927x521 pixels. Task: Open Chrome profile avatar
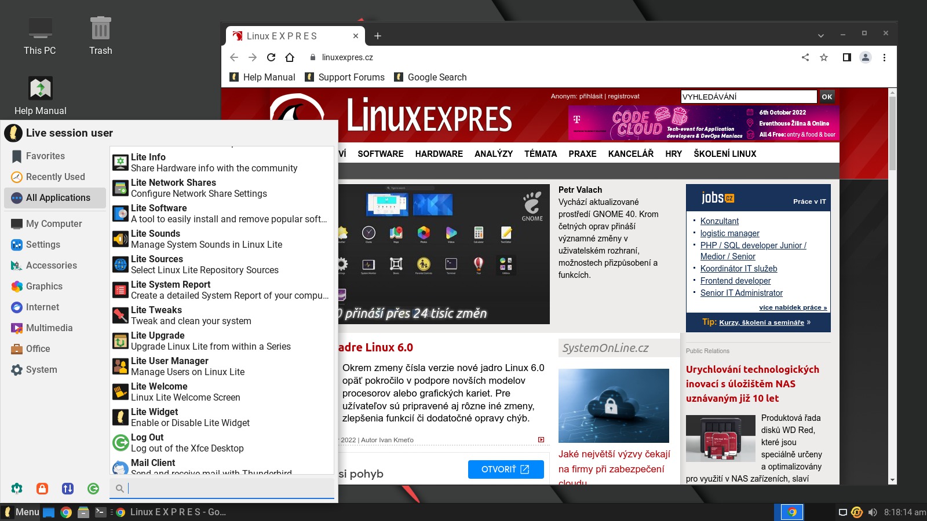866,57
